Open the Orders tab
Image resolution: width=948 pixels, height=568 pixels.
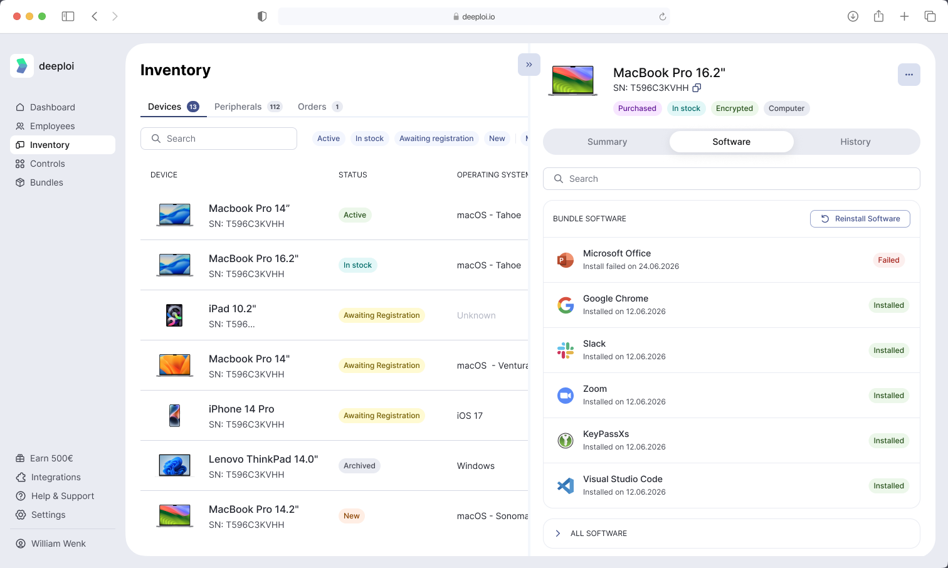tap(320, 107)
